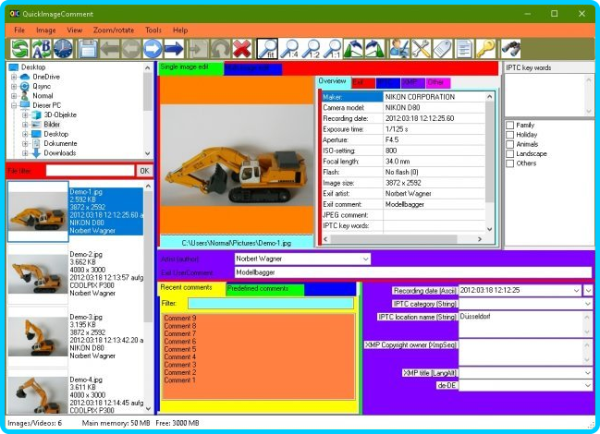This screenshot has width=600, height=434.
Task: Open the Recording date (Ascii) dropdown
Action: pos(576,290)
